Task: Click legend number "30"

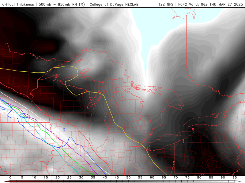Action: point(81,178)
